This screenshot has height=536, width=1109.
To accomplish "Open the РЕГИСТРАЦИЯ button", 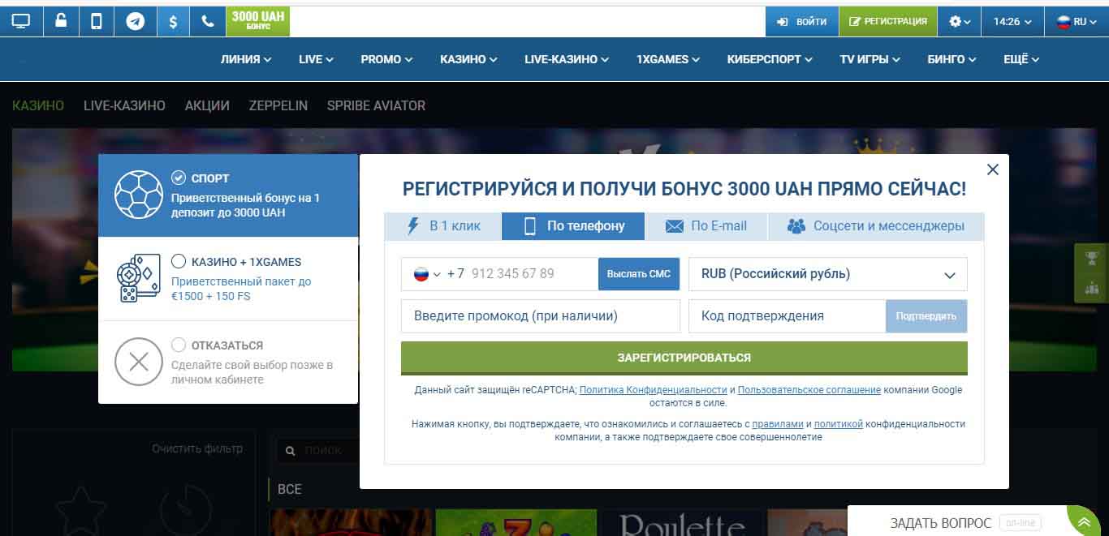I will tap(888, 22).
